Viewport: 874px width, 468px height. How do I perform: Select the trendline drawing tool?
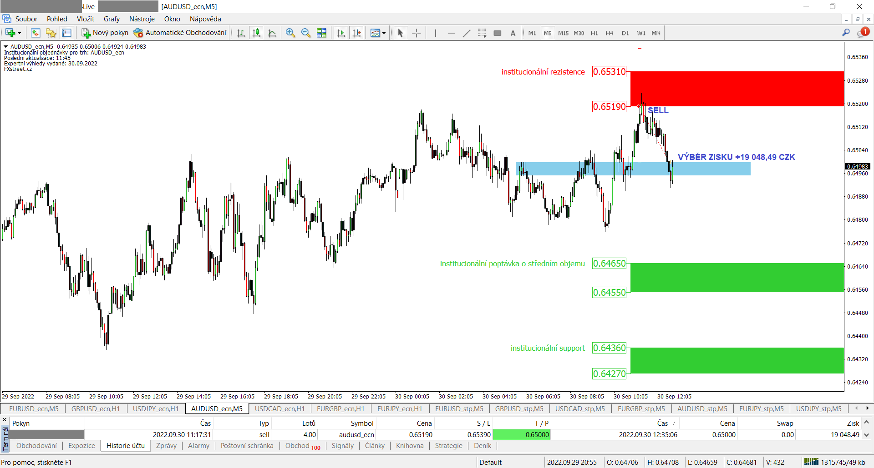click(x=467, y=33)
